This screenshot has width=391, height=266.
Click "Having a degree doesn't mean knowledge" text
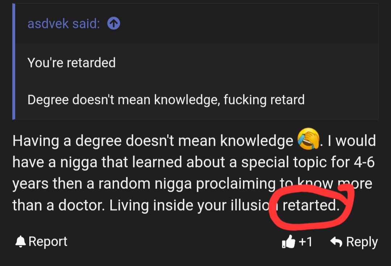coord(153,141)
